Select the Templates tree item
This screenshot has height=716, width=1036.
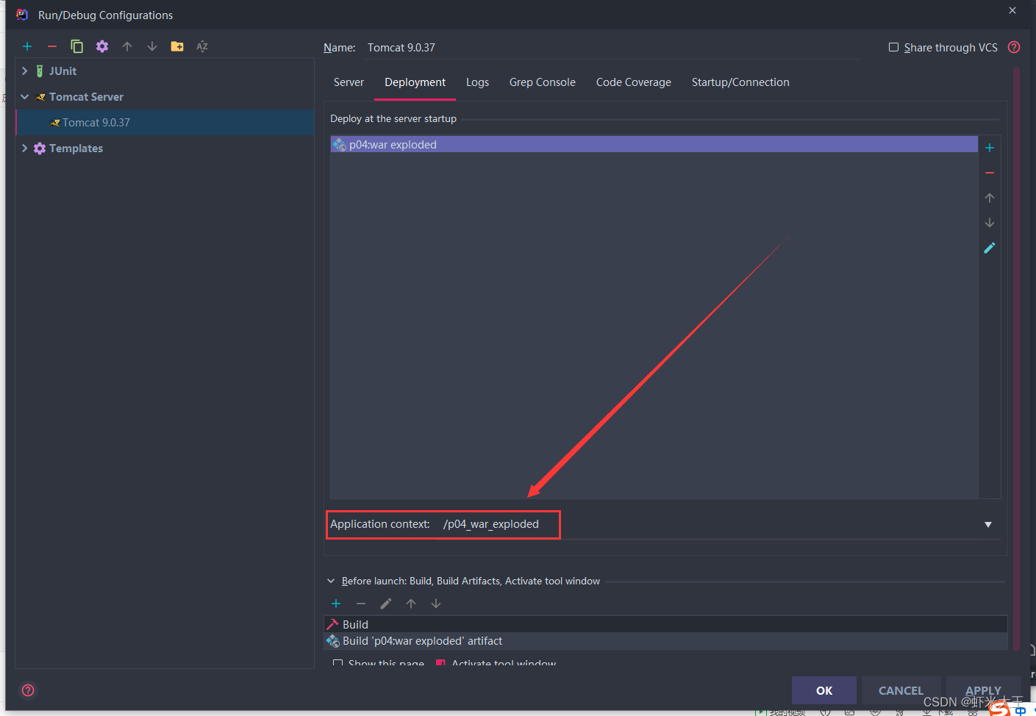pos(76,148)
